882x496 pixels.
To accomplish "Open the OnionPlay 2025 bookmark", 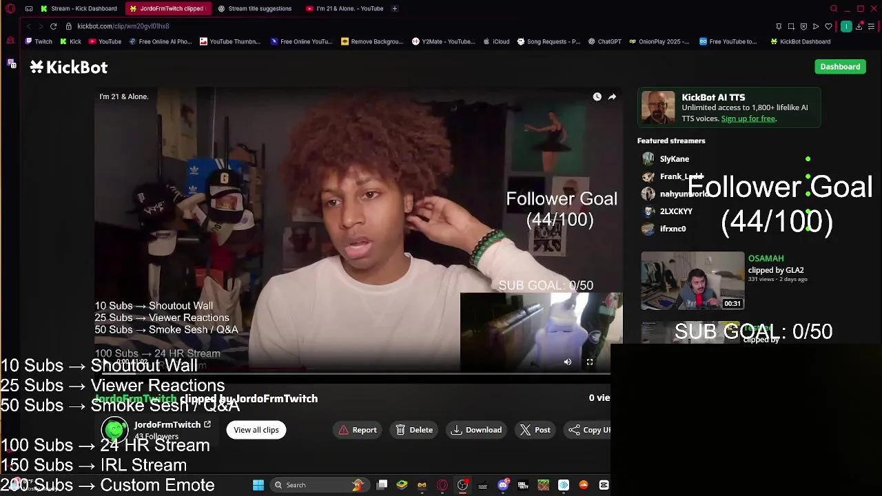I will pyautogui.click(x=659, y=41).
